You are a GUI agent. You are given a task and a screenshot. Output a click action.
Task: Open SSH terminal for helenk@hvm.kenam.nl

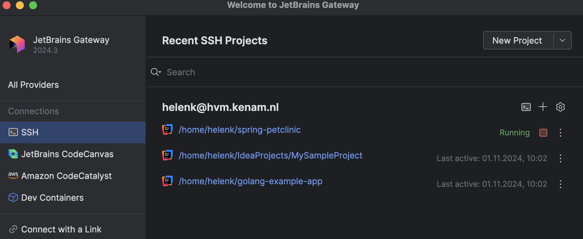526,107
